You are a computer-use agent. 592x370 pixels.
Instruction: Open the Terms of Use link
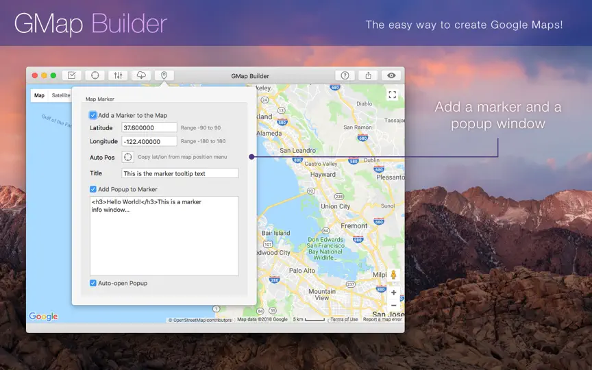344,319
